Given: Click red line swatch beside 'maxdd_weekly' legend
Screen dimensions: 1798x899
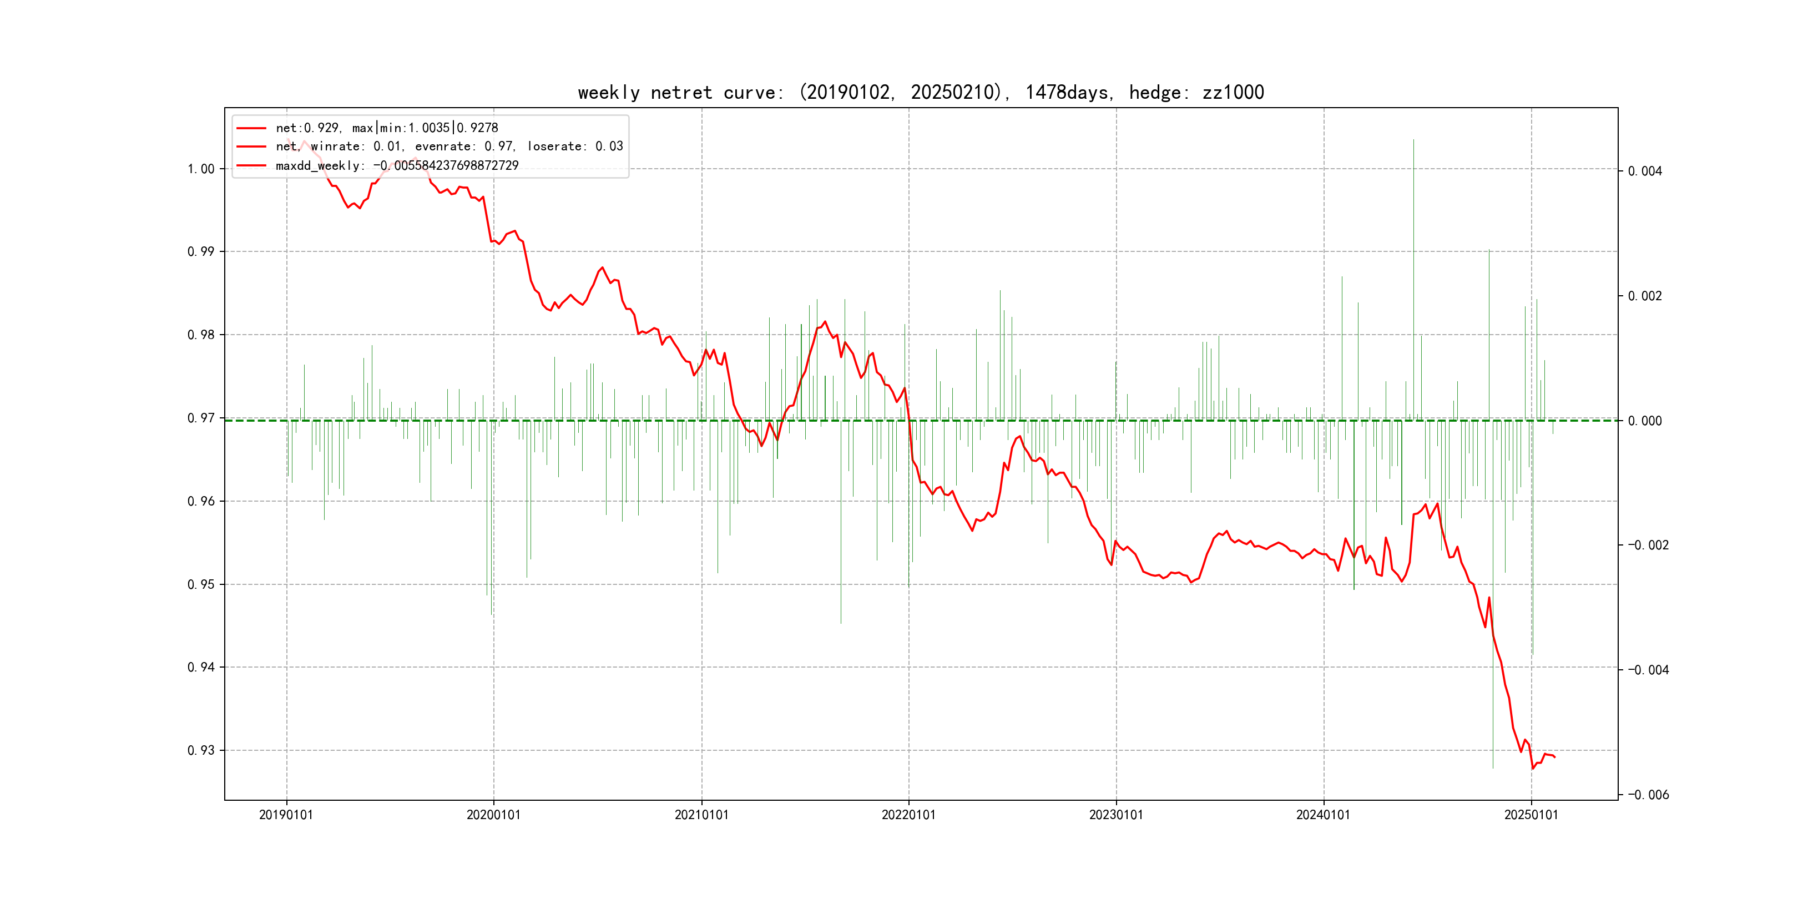Looking at the screenshot, I should tap(251, 165).
